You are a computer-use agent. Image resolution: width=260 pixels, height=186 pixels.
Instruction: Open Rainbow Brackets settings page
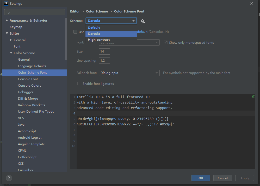[31, 105]
